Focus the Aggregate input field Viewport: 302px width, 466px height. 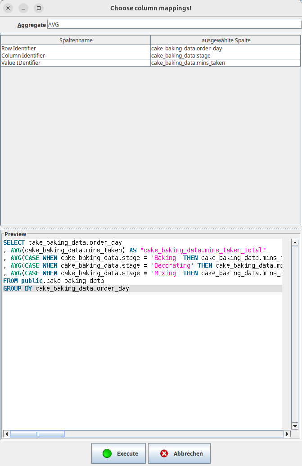pos(174,25)
